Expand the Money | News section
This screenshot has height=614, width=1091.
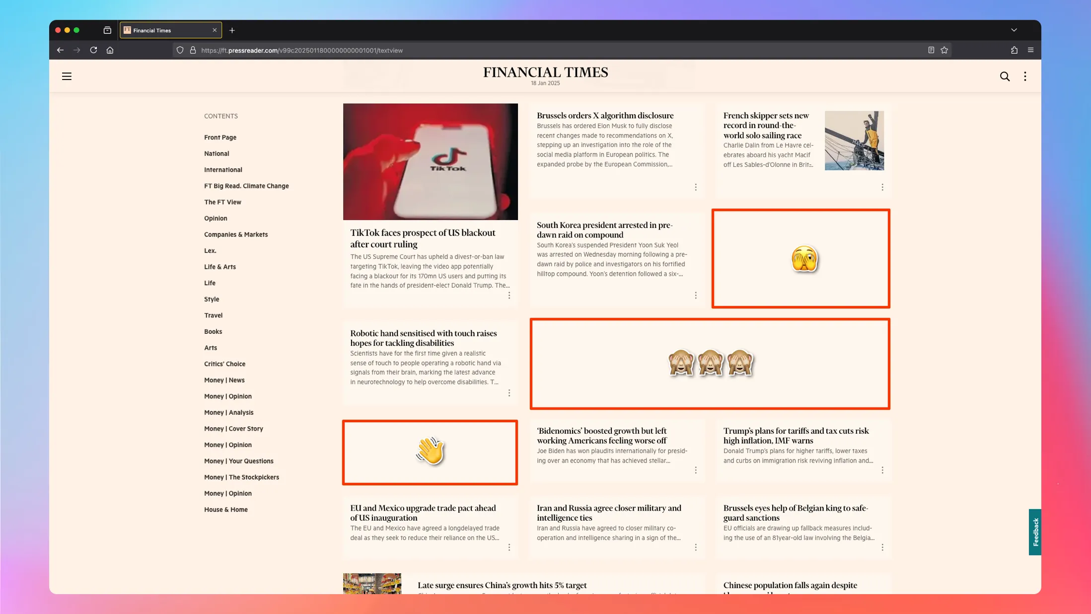click(x=224, y=380)
